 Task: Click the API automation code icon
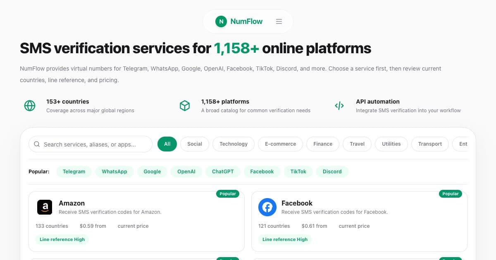tap(339, 106)
